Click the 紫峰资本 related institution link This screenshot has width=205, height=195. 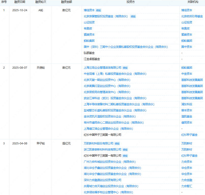click(187, 35)
